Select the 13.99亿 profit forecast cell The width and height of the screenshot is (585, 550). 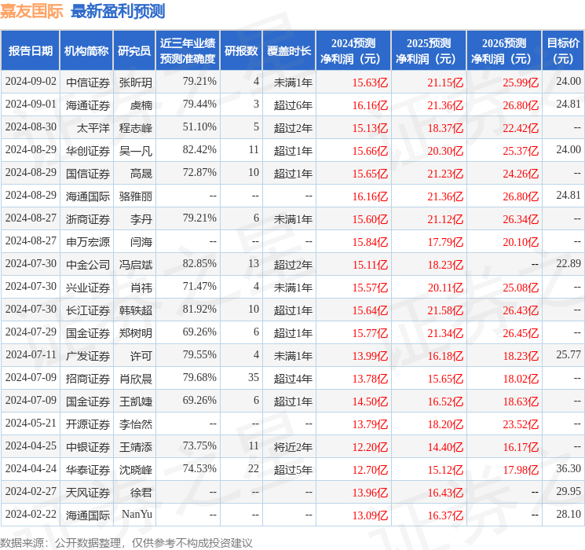353,355
